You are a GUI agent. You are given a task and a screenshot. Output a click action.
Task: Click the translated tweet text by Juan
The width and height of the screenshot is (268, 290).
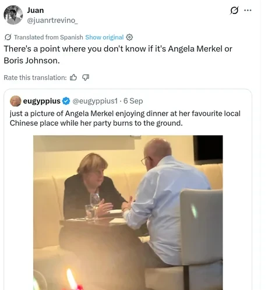click(118, 55)
